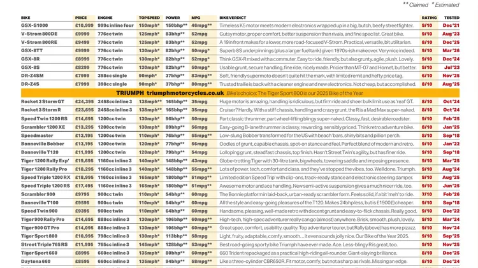The height and width of the screenshot is (268, 478).
Task: Click the Rocket 3 Storm GT entry
Action: 43,101
